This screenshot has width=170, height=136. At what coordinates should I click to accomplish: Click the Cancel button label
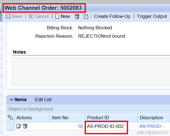[41, 16]
